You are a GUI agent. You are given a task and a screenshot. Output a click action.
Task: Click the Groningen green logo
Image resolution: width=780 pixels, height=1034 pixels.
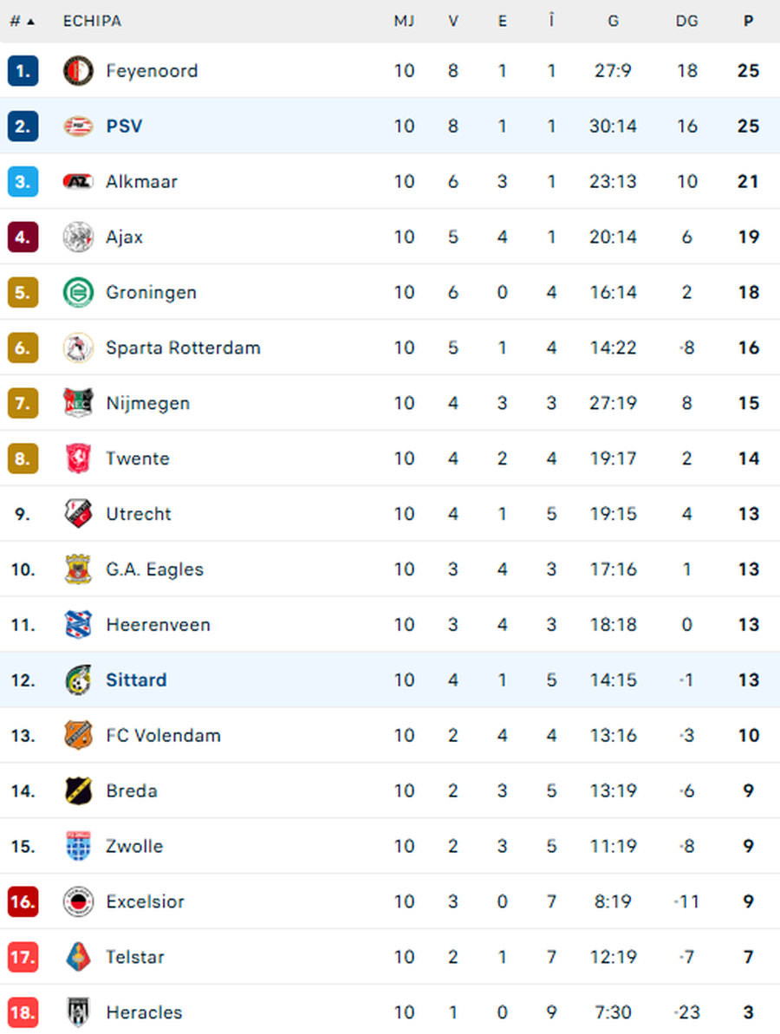tap(78, 293)
